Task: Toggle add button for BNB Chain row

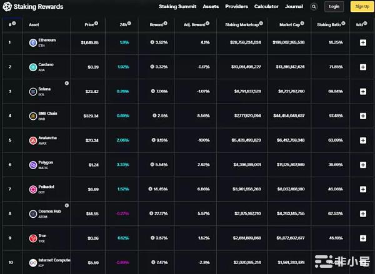Action: (x=363, y=116)
